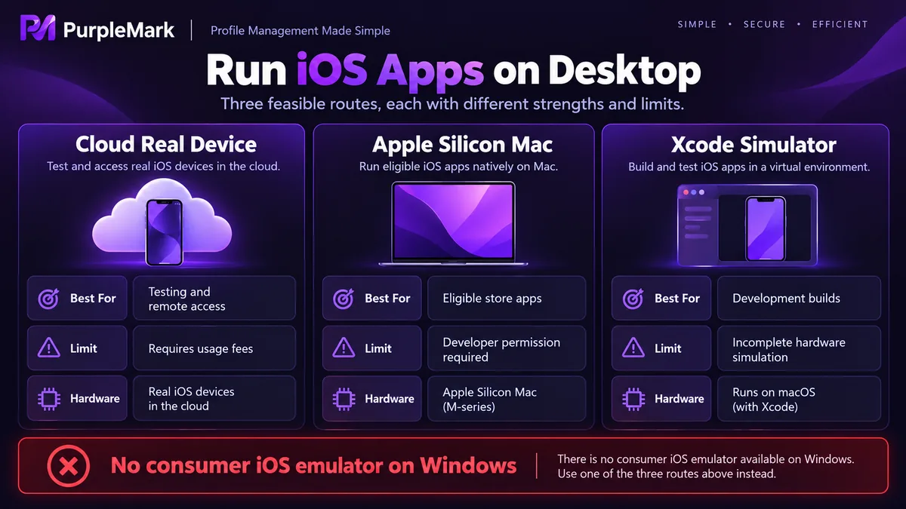Click the target icon in Cloud Real Device
This screenshot has width=906, height=509.
[48, 299]
